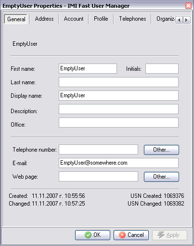Go to the Telephones tab

tap(132, 19)
